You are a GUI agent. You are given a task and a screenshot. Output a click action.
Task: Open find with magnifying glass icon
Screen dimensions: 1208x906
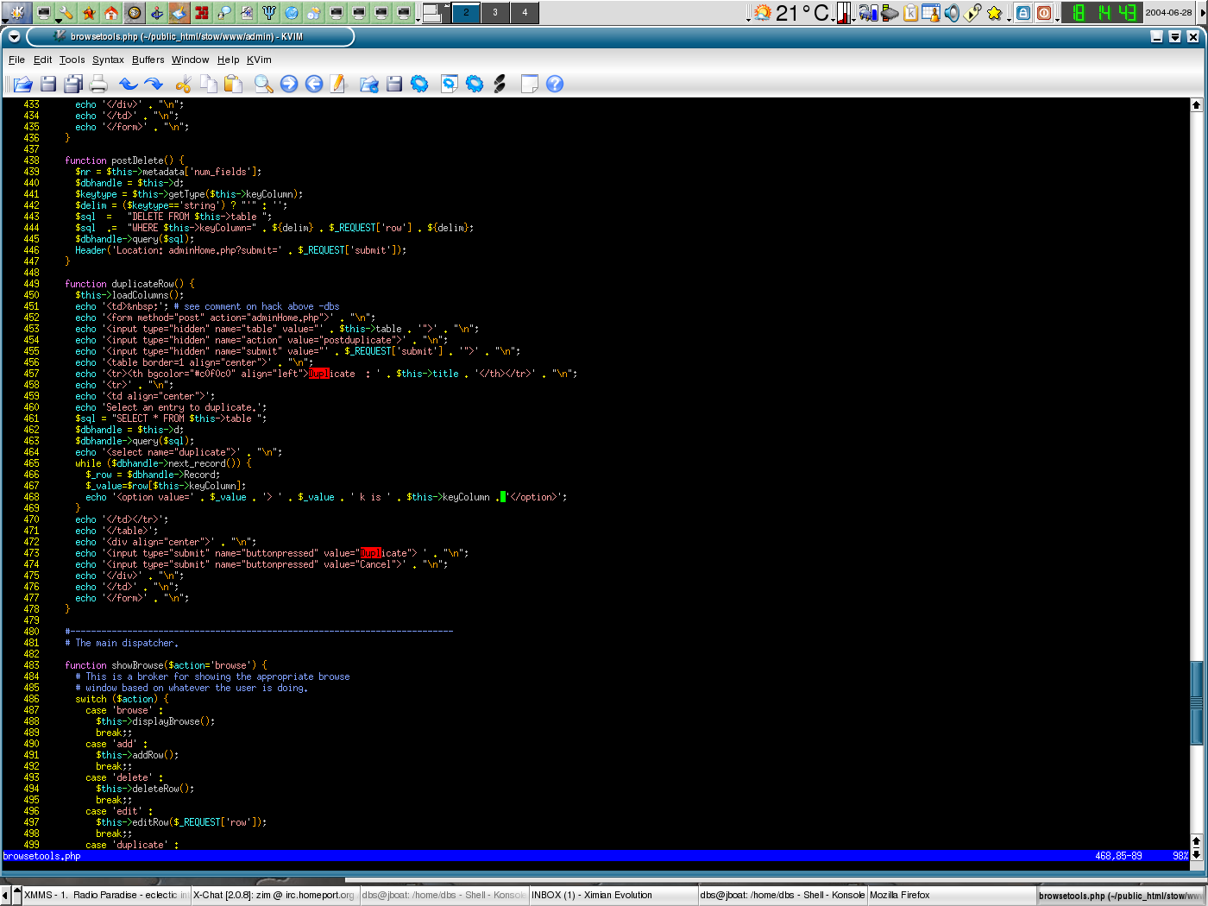coord(263,84)
